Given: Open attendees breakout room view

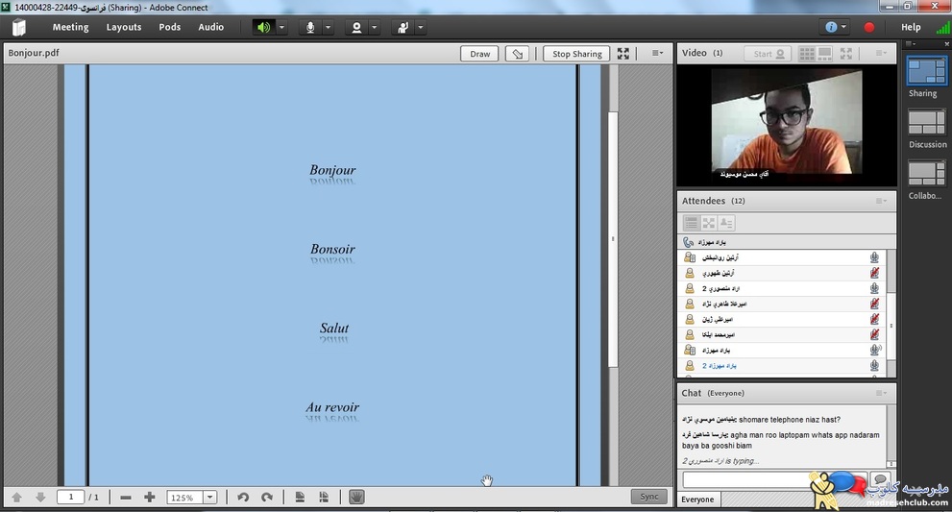Looking at the screenshot, I should point(709,223).
